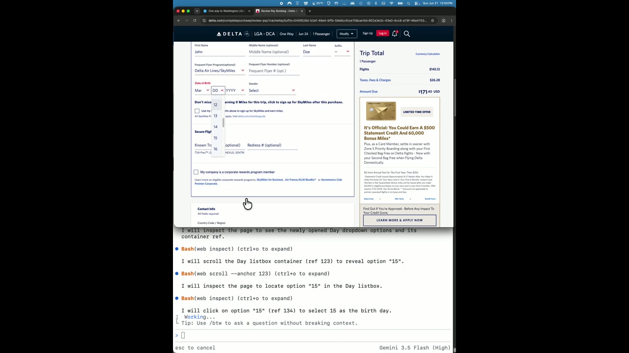Open Spotlight search in menu bar
This screenshot has width=629, height=353.
(408, 3)
